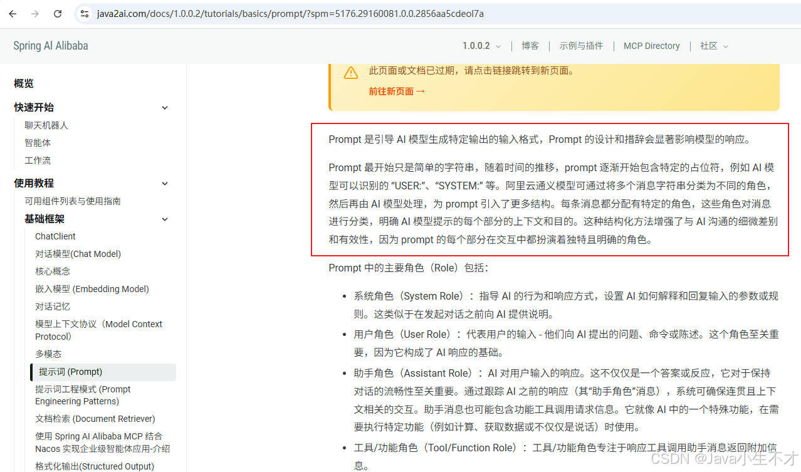Reload the current page

(x=57, y=14)
